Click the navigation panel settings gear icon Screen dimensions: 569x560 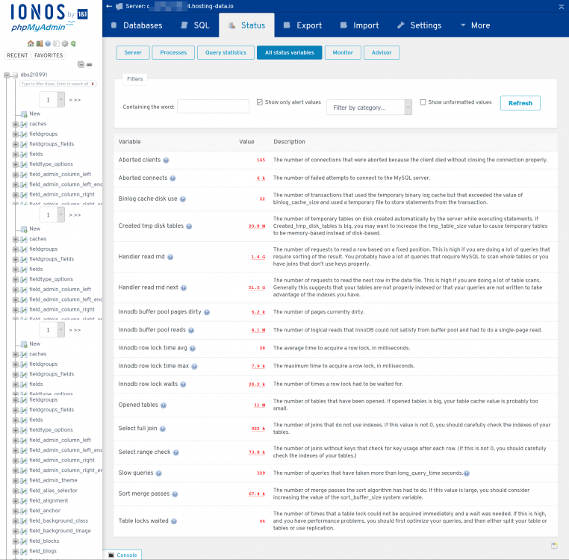(x=65, y=44)
